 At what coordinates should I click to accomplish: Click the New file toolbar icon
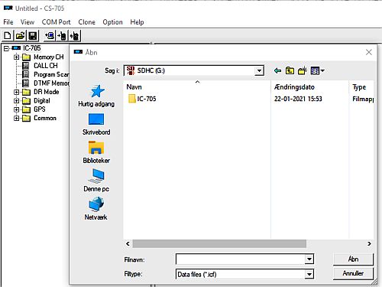8,36
